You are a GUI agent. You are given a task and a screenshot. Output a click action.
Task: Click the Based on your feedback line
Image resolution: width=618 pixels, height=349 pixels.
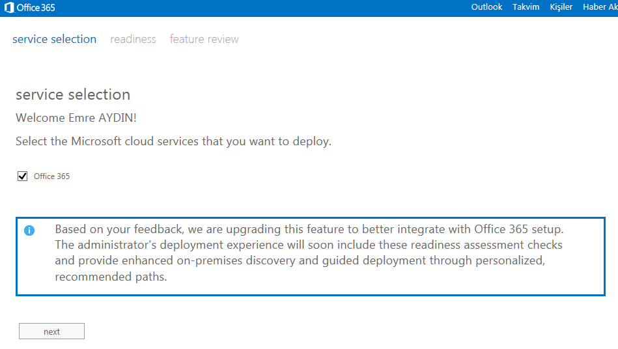(309, 229)
